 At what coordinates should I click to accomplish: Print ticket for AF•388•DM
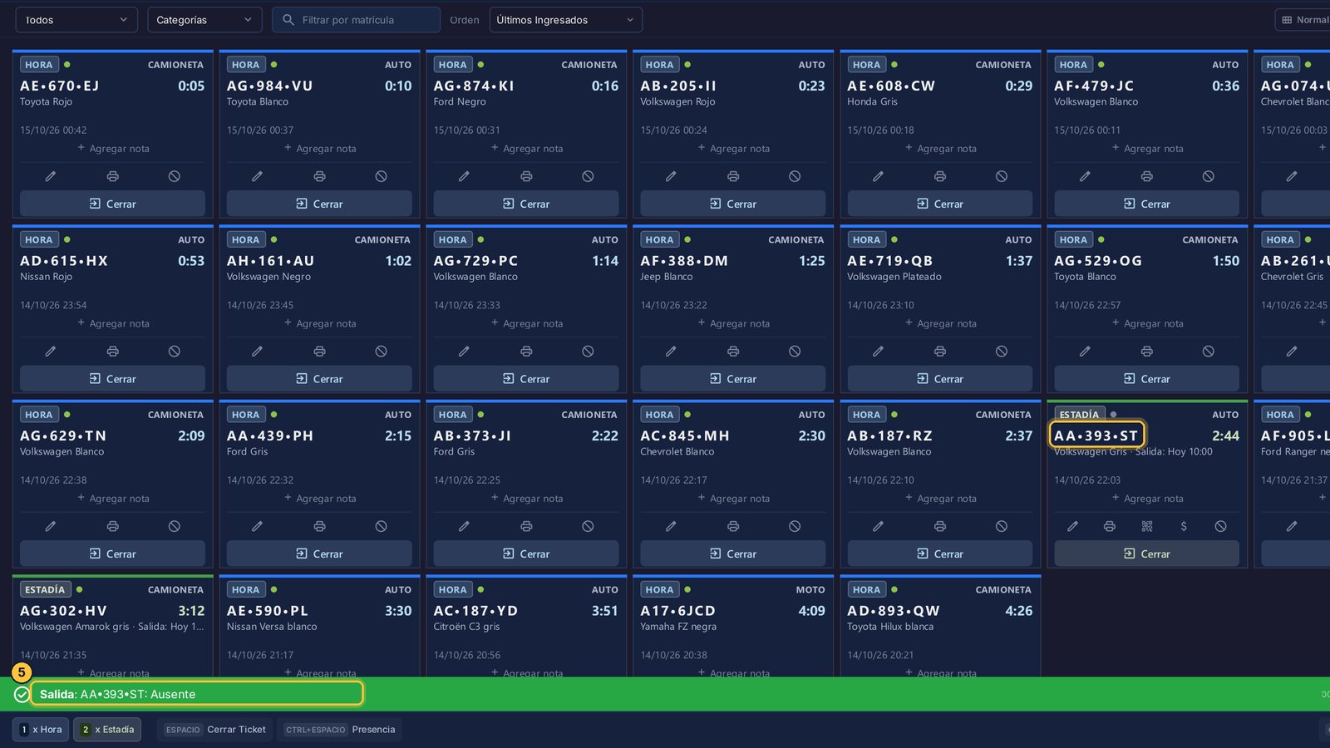[x=733, y=352]
